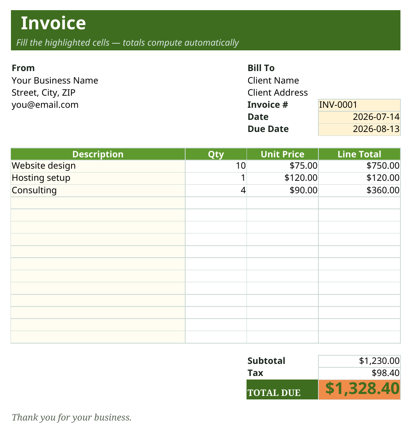Click the 'Bill To' label
This screenshot has height=433, width=411.
(261, 68)
